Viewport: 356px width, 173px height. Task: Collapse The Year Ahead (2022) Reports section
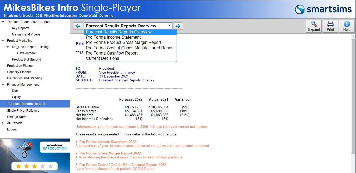(3, 22)
